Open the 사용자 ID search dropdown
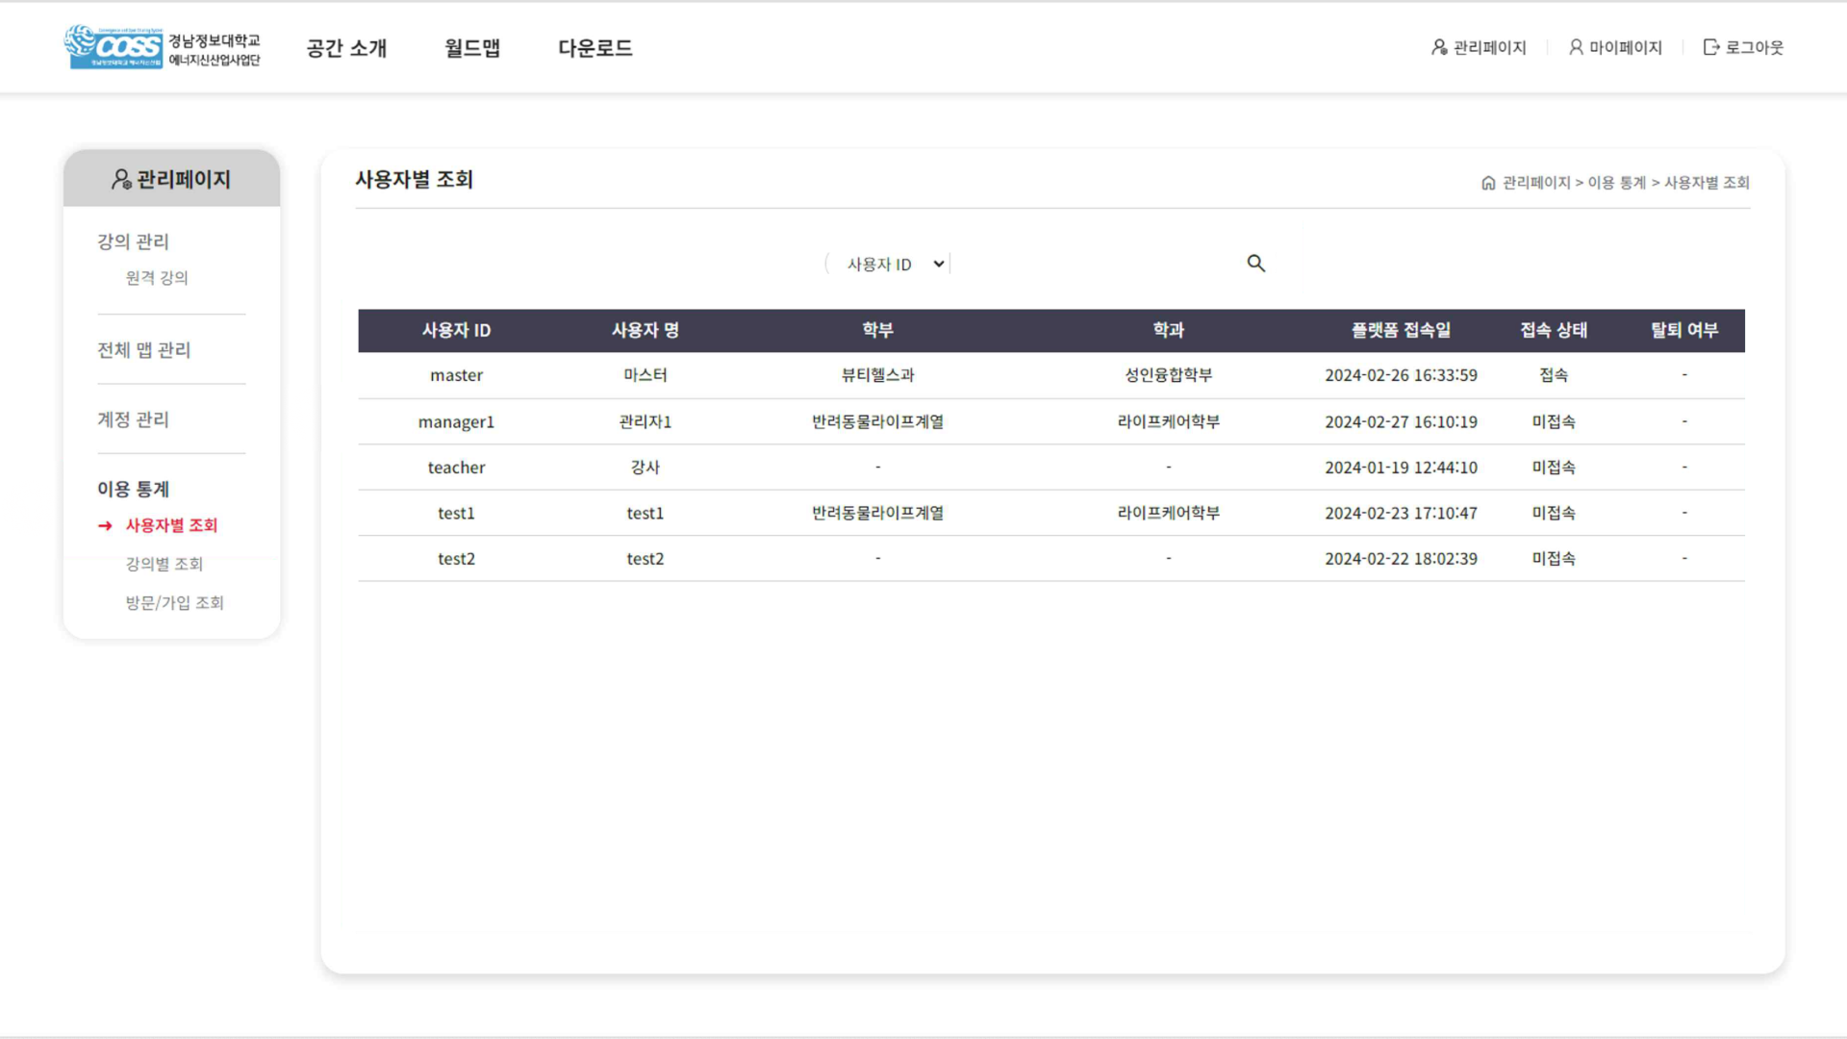Screen dimensions: 1847x1039 point(895,264)
